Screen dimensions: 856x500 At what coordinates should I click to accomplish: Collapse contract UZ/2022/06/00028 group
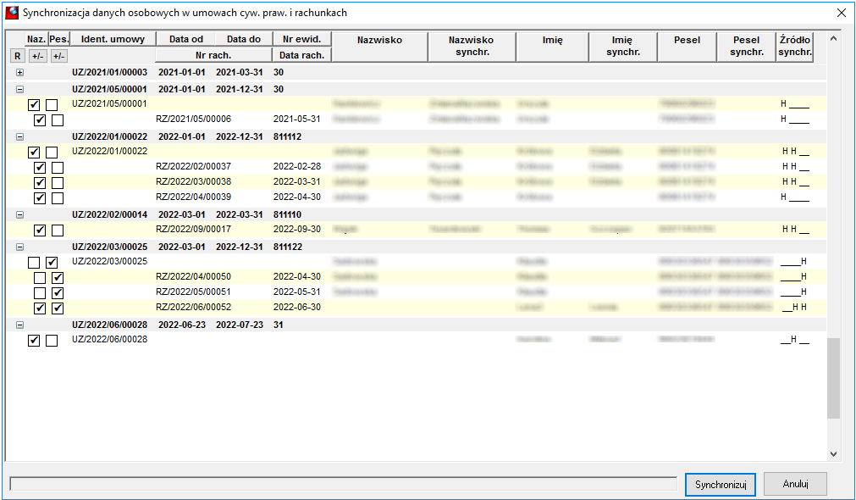coord(20,325)
